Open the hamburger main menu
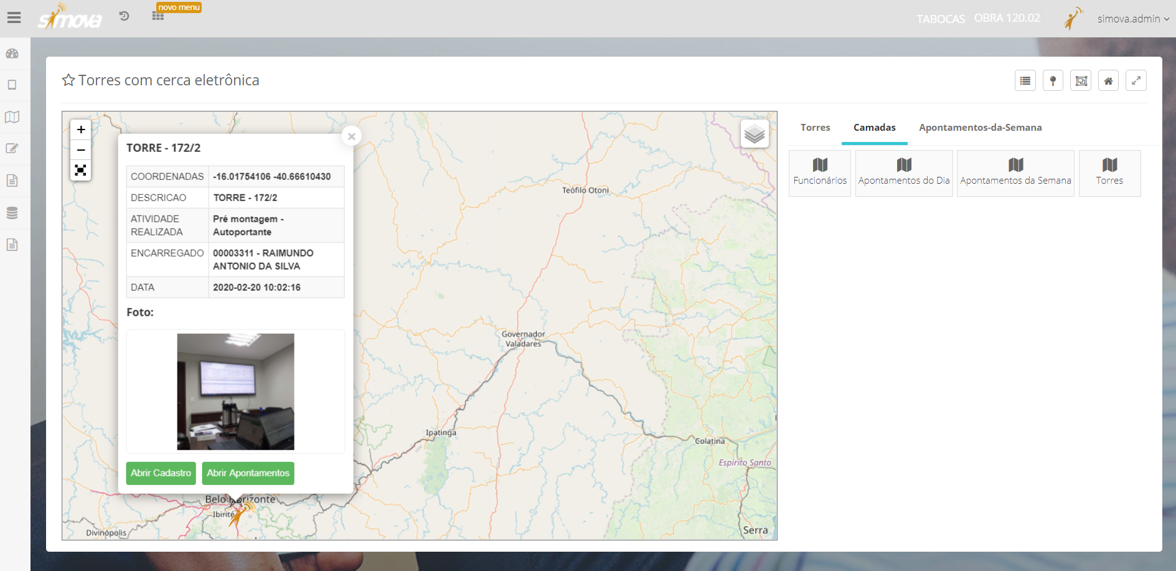This screenshot has height=571, width=1176. coord(14,18)
